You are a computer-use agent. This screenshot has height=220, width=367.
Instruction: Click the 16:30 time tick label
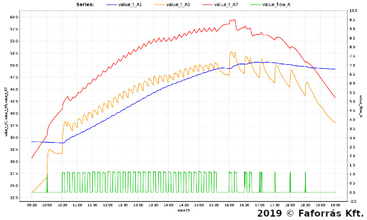point(244,205)
